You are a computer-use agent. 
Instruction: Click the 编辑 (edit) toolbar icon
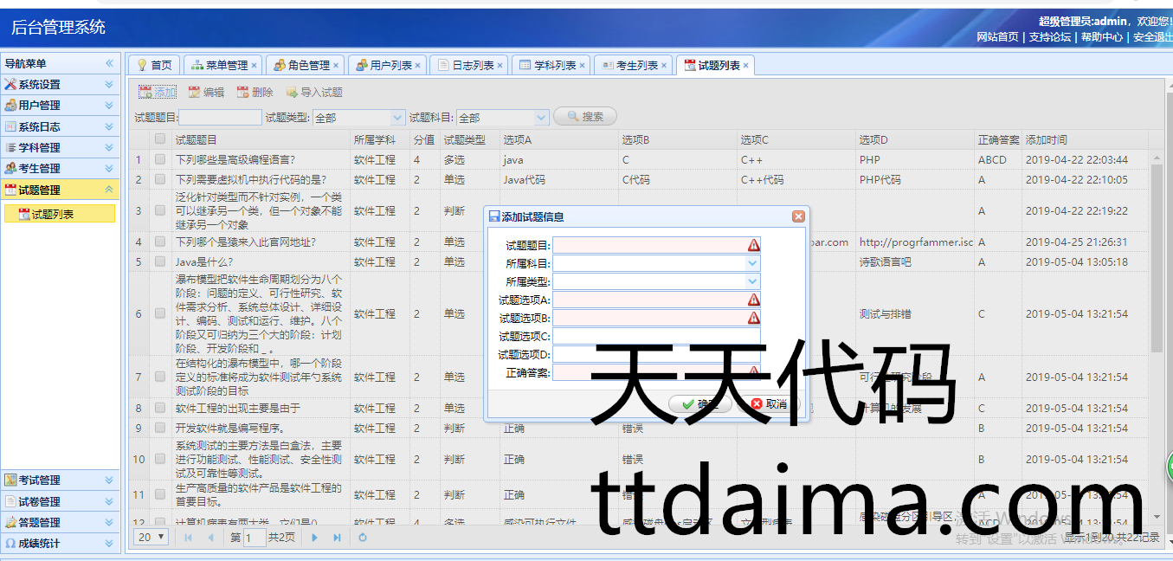(x=194, y=93)
